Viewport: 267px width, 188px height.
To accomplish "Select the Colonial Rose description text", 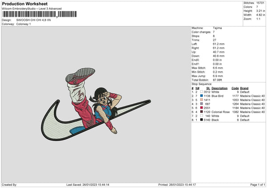I will 221,112.
